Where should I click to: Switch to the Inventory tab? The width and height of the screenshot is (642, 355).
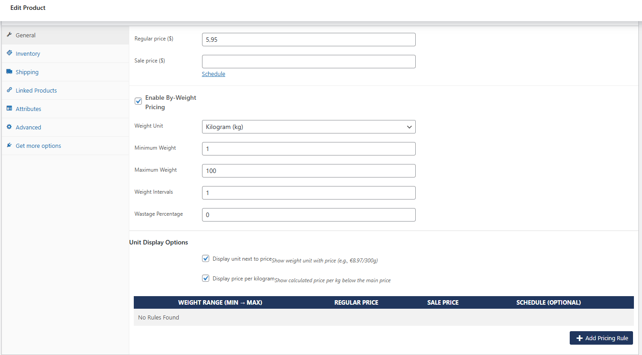(x=29, y=53)
